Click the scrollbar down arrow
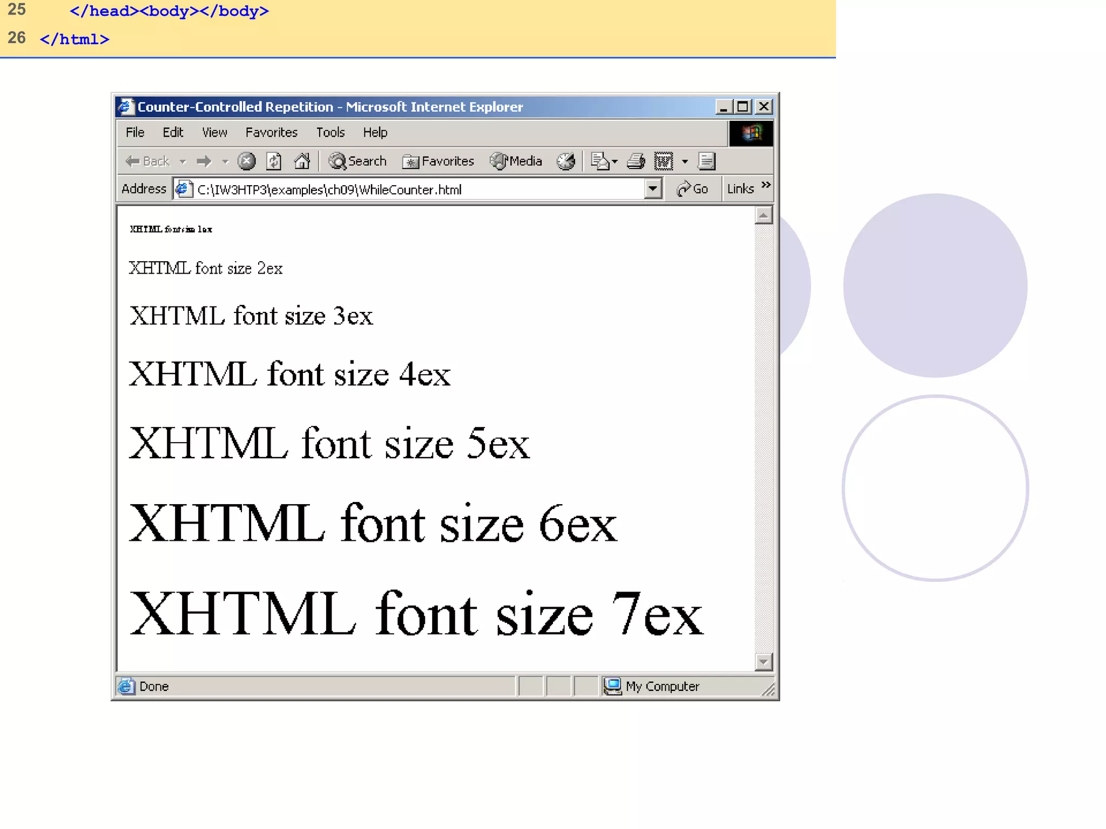Viewport: 1106px width, 829px height. coord(763,661)
